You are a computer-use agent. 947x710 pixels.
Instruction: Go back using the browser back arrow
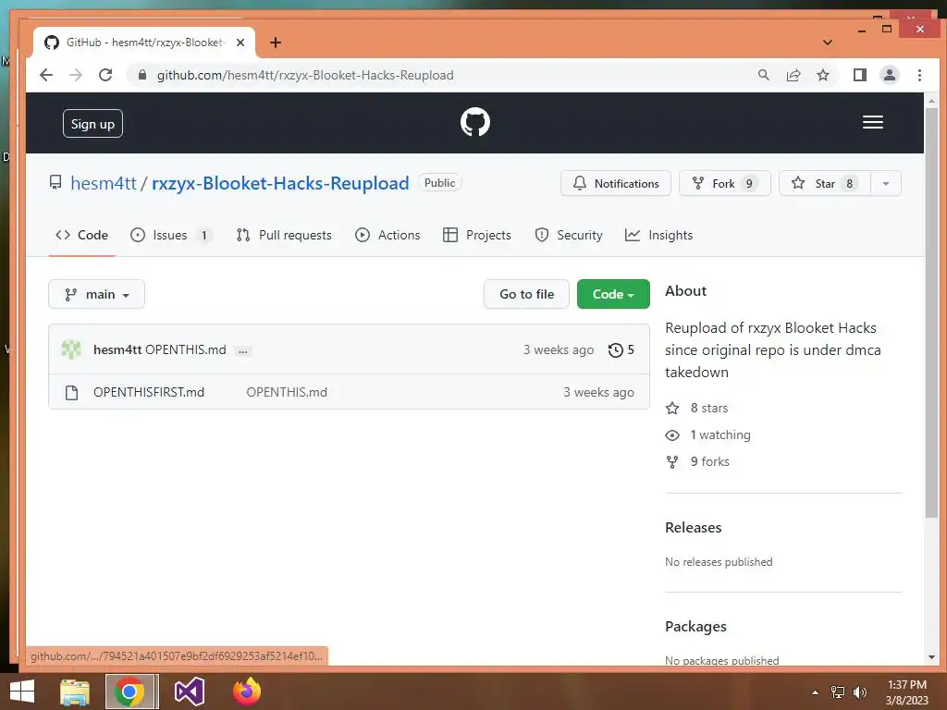point(46,75)
